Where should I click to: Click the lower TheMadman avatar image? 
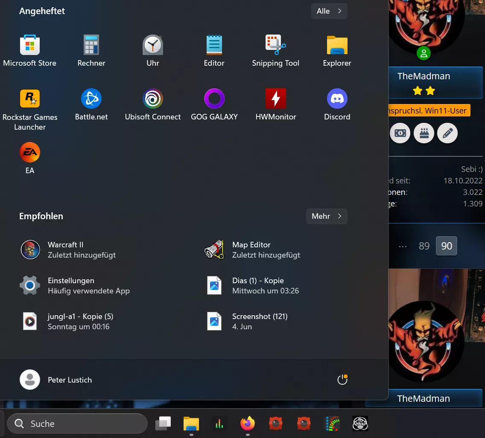[x=426, y=341]
